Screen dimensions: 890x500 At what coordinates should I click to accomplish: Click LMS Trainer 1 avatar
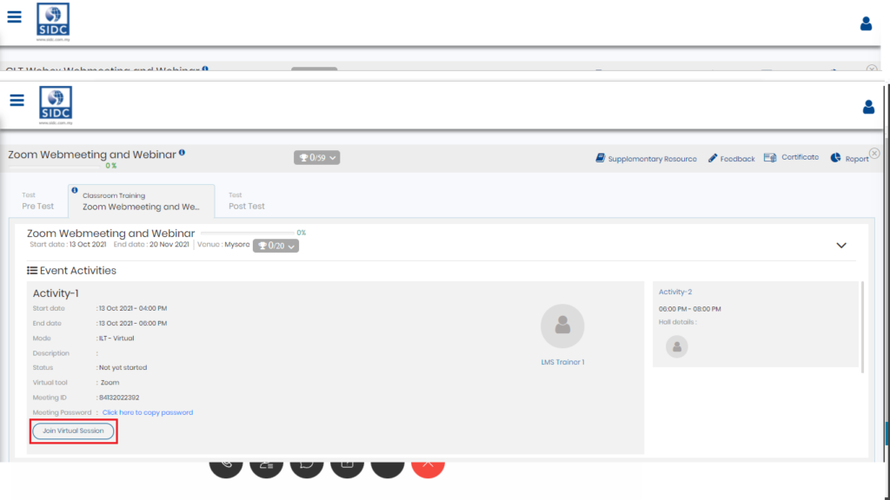[562, 326]
